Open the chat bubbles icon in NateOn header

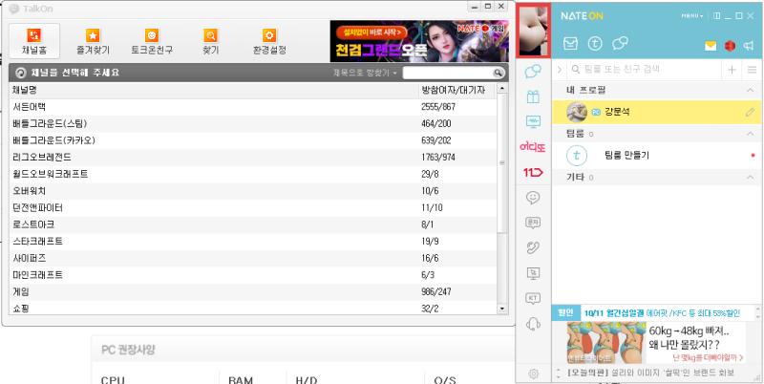[x=619, y=43]
